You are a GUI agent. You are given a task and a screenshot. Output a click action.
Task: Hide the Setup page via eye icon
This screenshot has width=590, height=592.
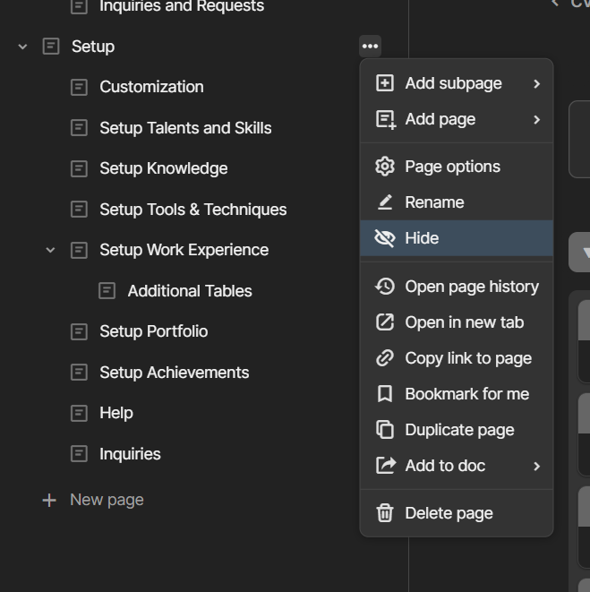click(x=385, y=238)
